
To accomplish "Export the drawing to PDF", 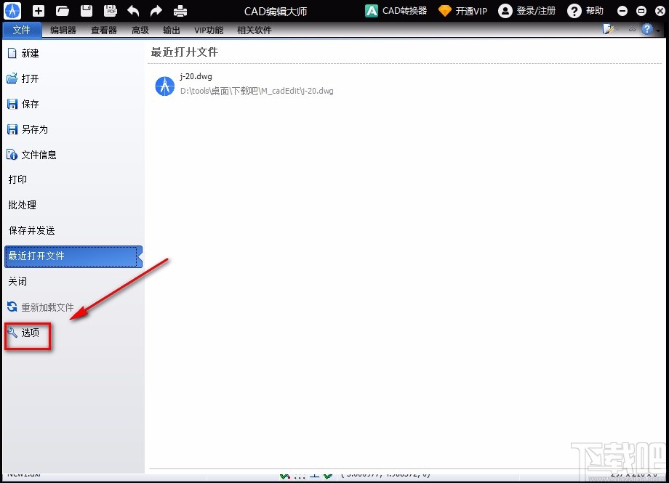I will [110, 10].
